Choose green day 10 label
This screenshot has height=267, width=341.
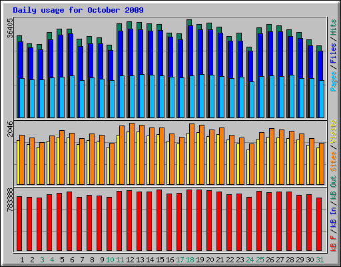[110, 260]
